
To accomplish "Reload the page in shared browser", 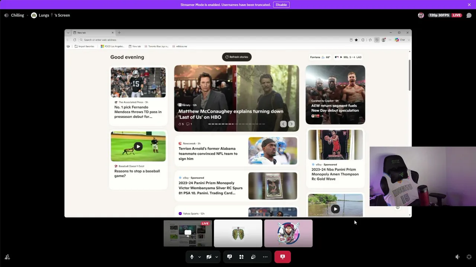I will pos(74,40).
